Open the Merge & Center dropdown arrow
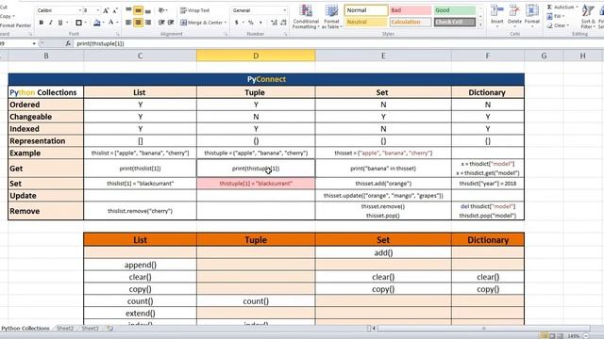The height and width of the screenshot is (339, 604). (226, 23)
